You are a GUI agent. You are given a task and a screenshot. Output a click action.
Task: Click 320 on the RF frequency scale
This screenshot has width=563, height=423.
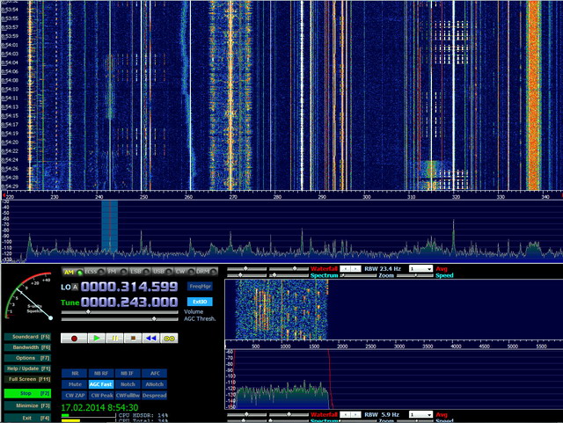[456, 197]
